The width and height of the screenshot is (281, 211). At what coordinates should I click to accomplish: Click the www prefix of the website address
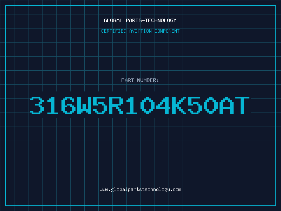point(104,190)
